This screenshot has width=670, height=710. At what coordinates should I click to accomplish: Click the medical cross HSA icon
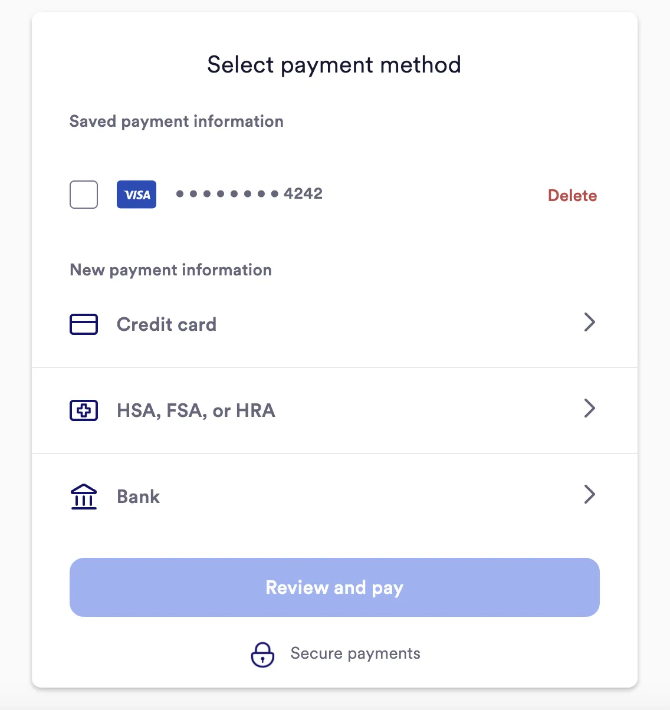tap(84, 410)
